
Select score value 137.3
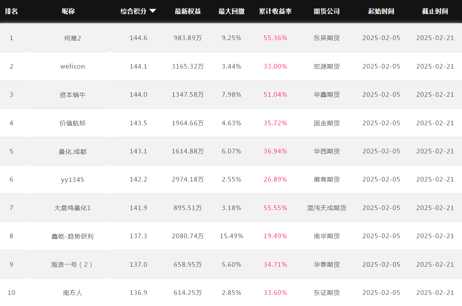tap(139, 236)
